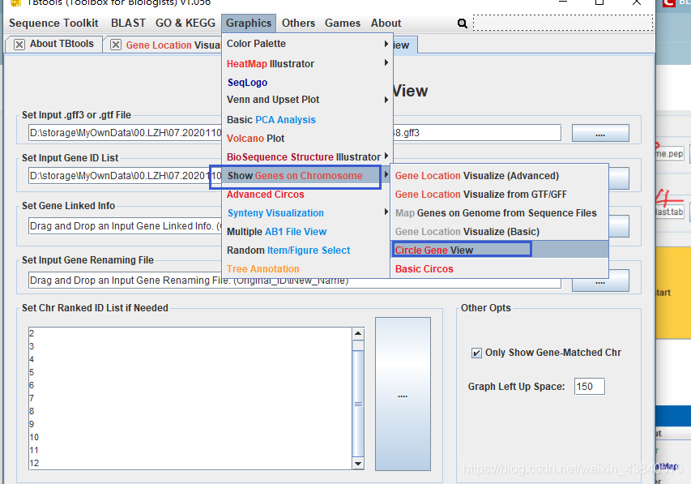
Task: Click the Chr list scrollbar thumb
Action: [x=358, y=404]
